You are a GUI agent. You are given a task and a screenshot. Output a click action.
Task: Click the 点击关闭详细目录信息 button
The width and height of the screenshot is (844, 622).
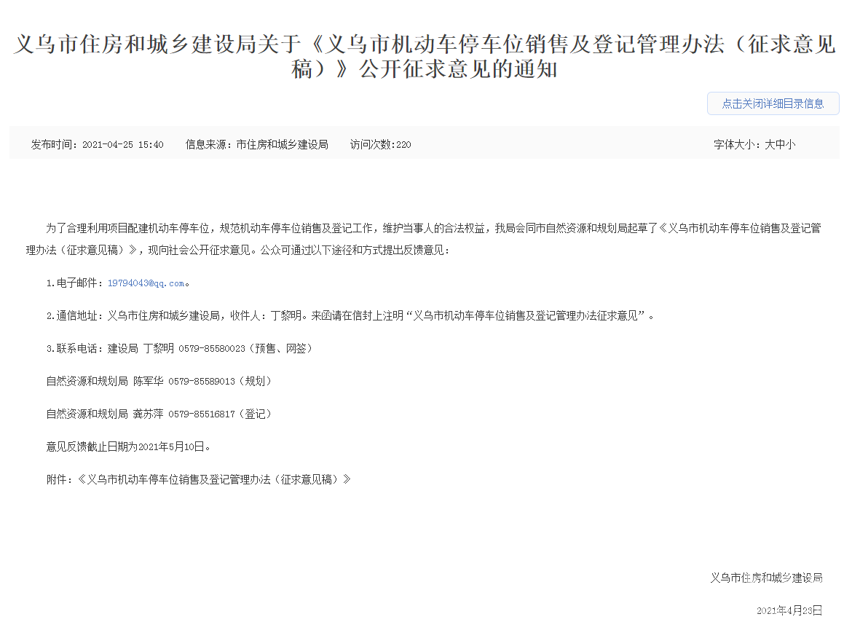tap(773, 103)
